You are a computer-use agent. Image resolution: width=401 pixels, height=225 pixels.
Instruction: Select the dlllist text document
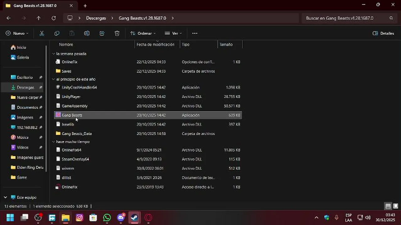pyautogui.click(x=148, y=178)
